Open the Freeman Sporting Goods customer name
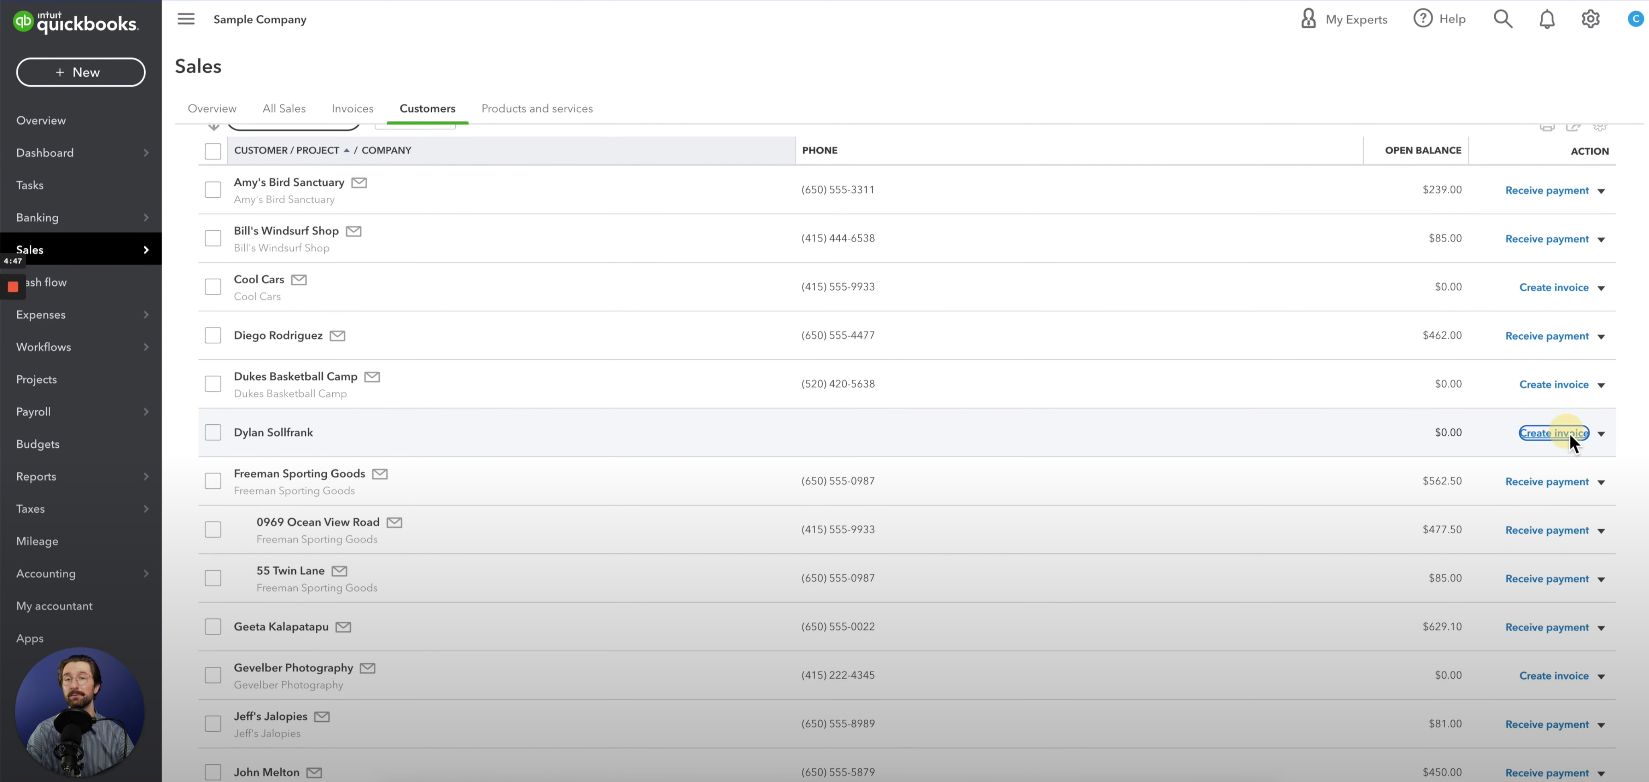 click(x=299, y=474)
